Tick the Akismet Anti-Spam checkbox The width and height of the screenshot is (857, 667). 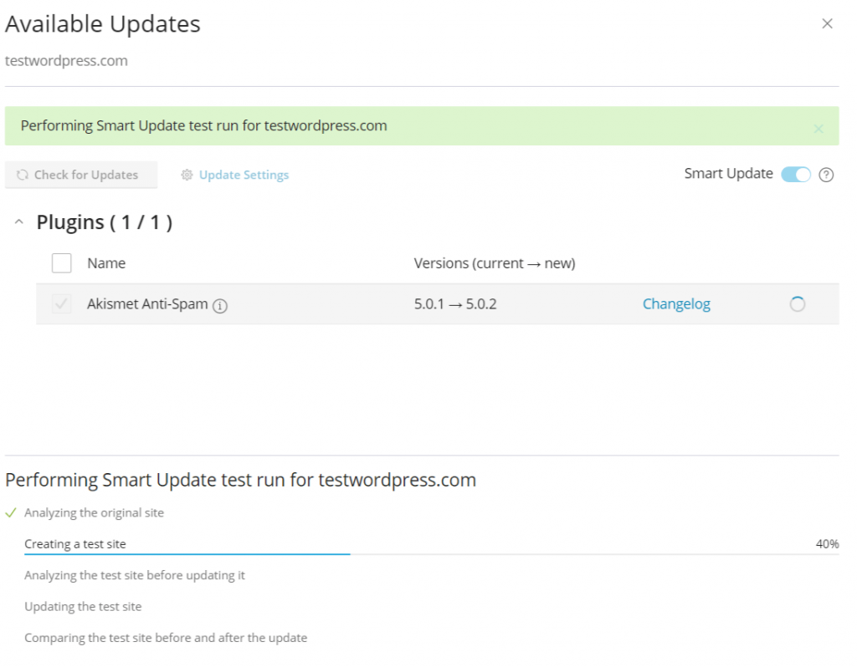tap(62, 304)
